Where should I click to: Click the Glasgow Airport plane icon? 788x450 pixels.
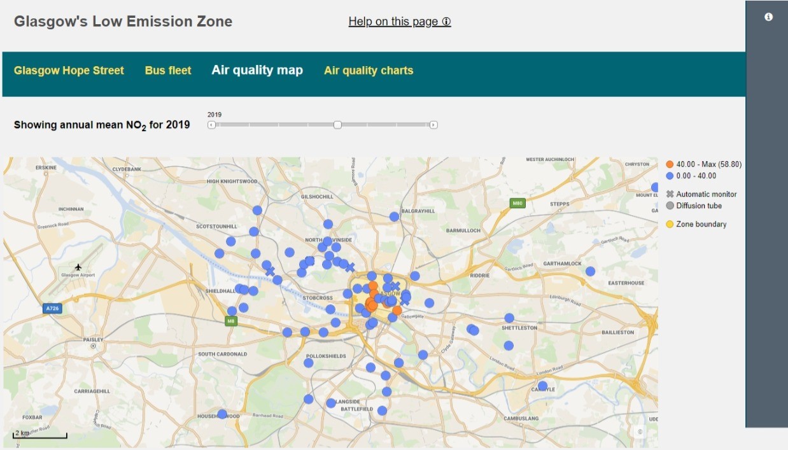[78, 267]
